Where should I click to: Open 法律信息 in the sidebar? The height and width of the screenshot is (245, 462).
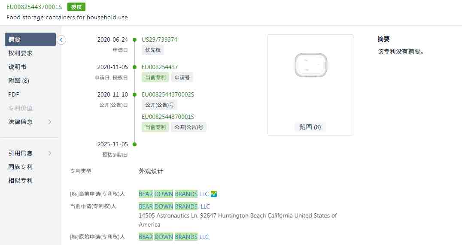point(20,122)
